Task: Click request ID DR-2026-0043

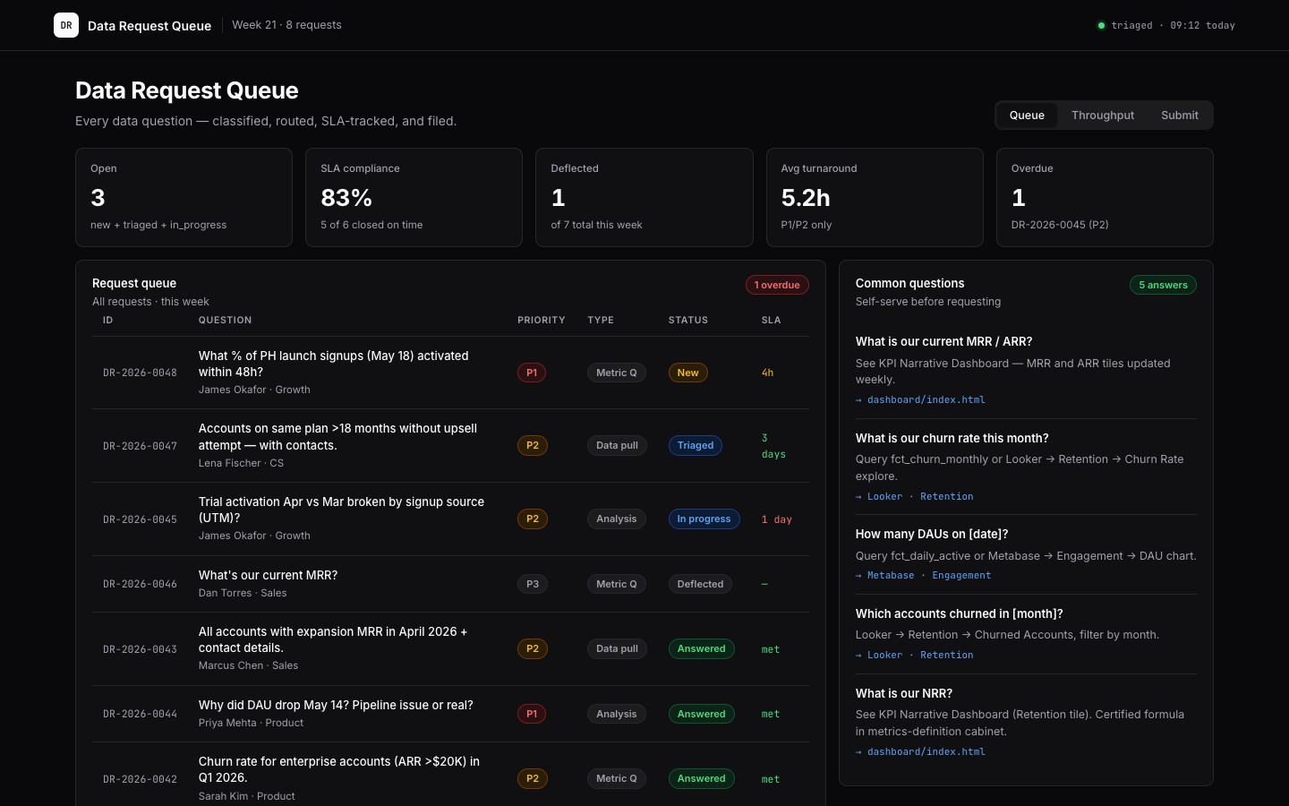Action: pos(140,649)
